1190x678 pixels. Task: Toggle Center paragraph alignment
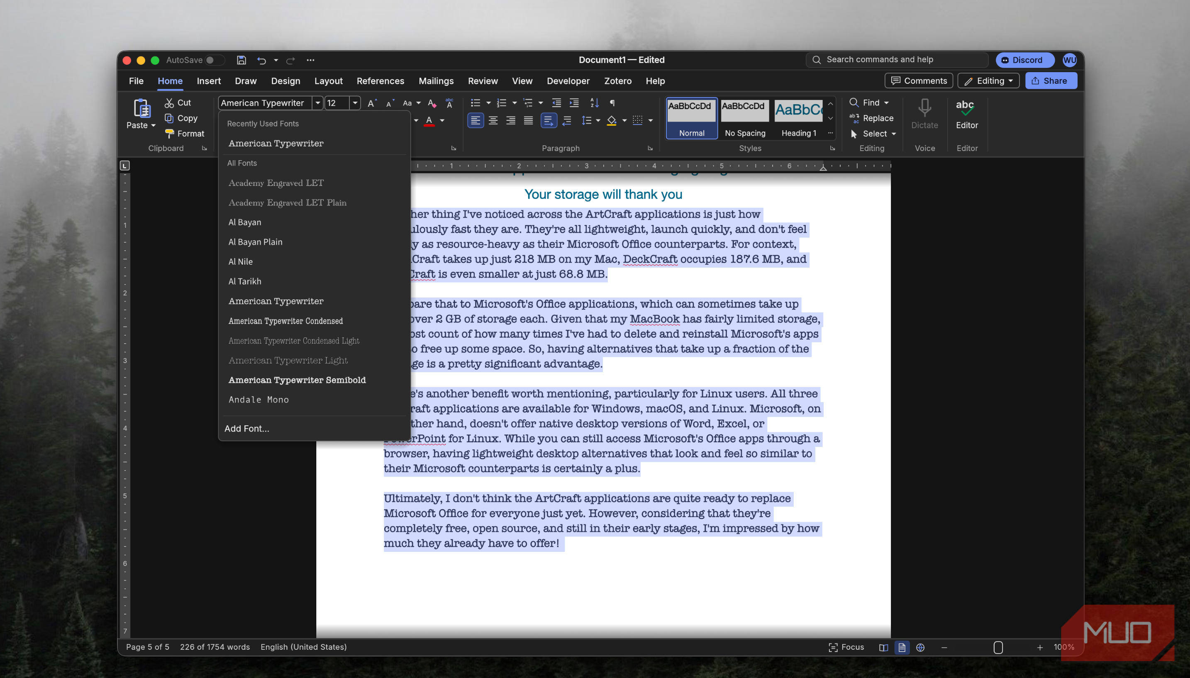coord(493,121)
